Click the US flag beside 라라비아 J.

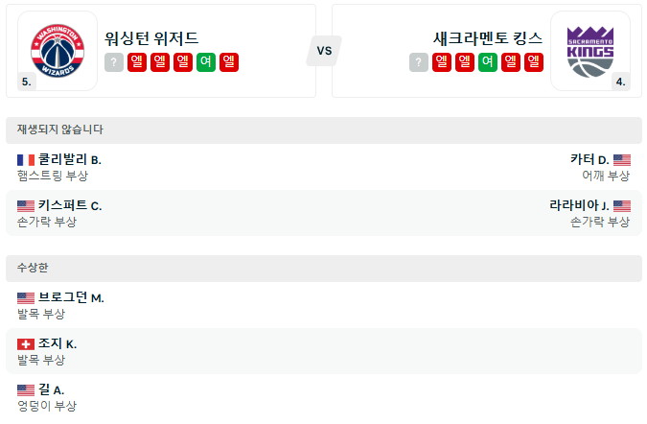[622, 205]
